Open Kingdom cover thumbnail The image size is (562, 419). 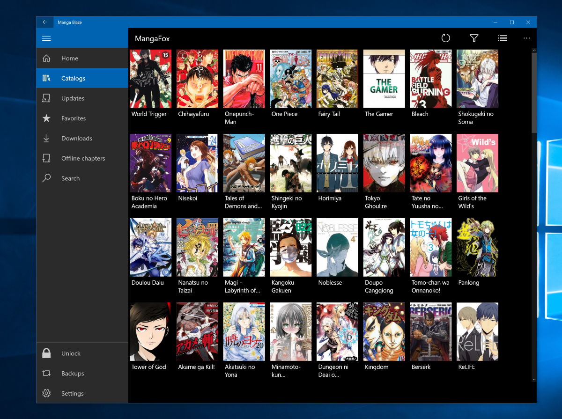[x=384, y=331]
